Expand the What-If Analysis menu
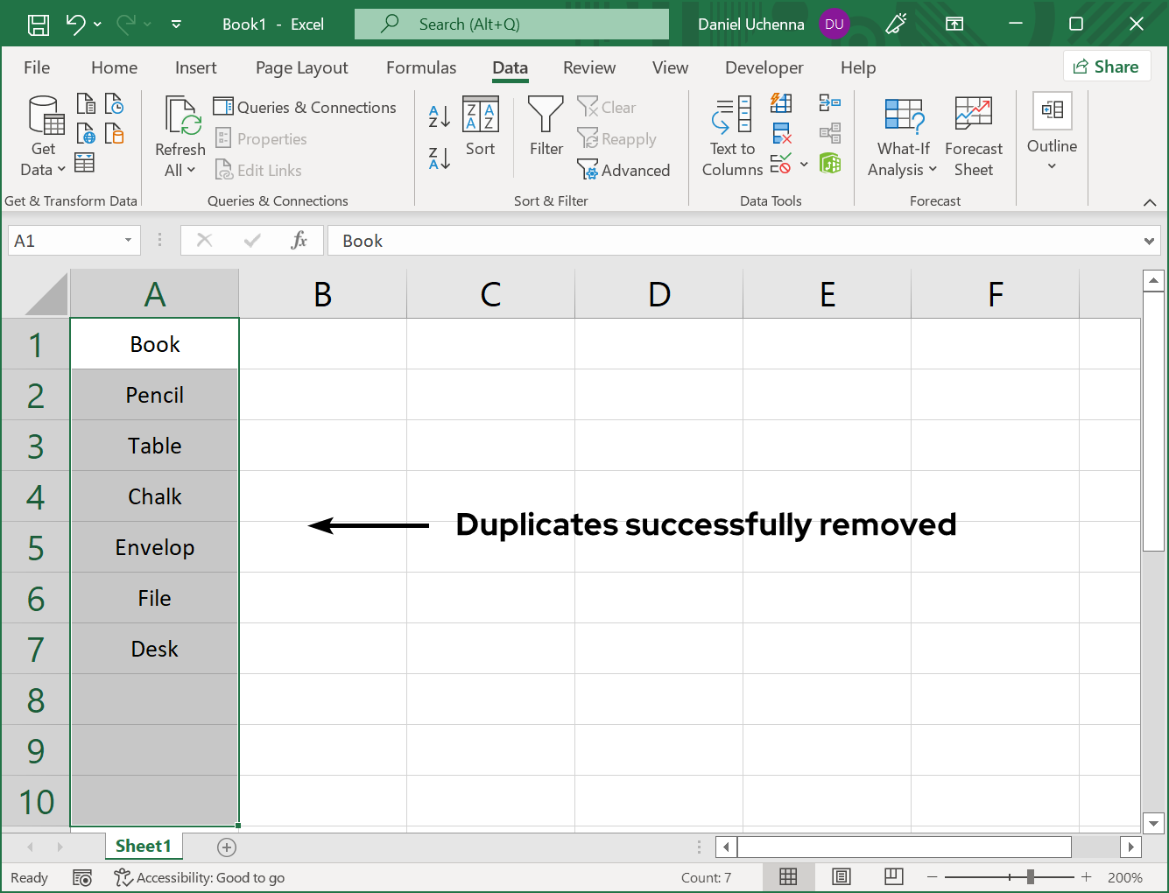Viewport: 1169px width, 893px height. [x=902, y=136]
